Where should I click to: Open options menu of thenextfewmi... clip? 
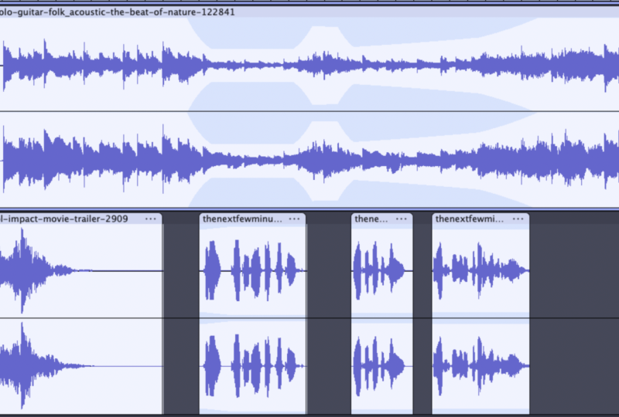pyautogui.click(x=518, y=219)
